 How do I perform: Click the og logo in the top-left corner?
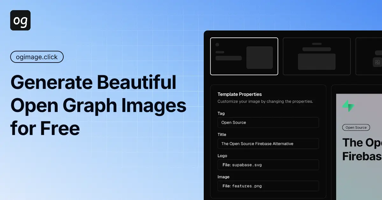click(x=20, y=20)
